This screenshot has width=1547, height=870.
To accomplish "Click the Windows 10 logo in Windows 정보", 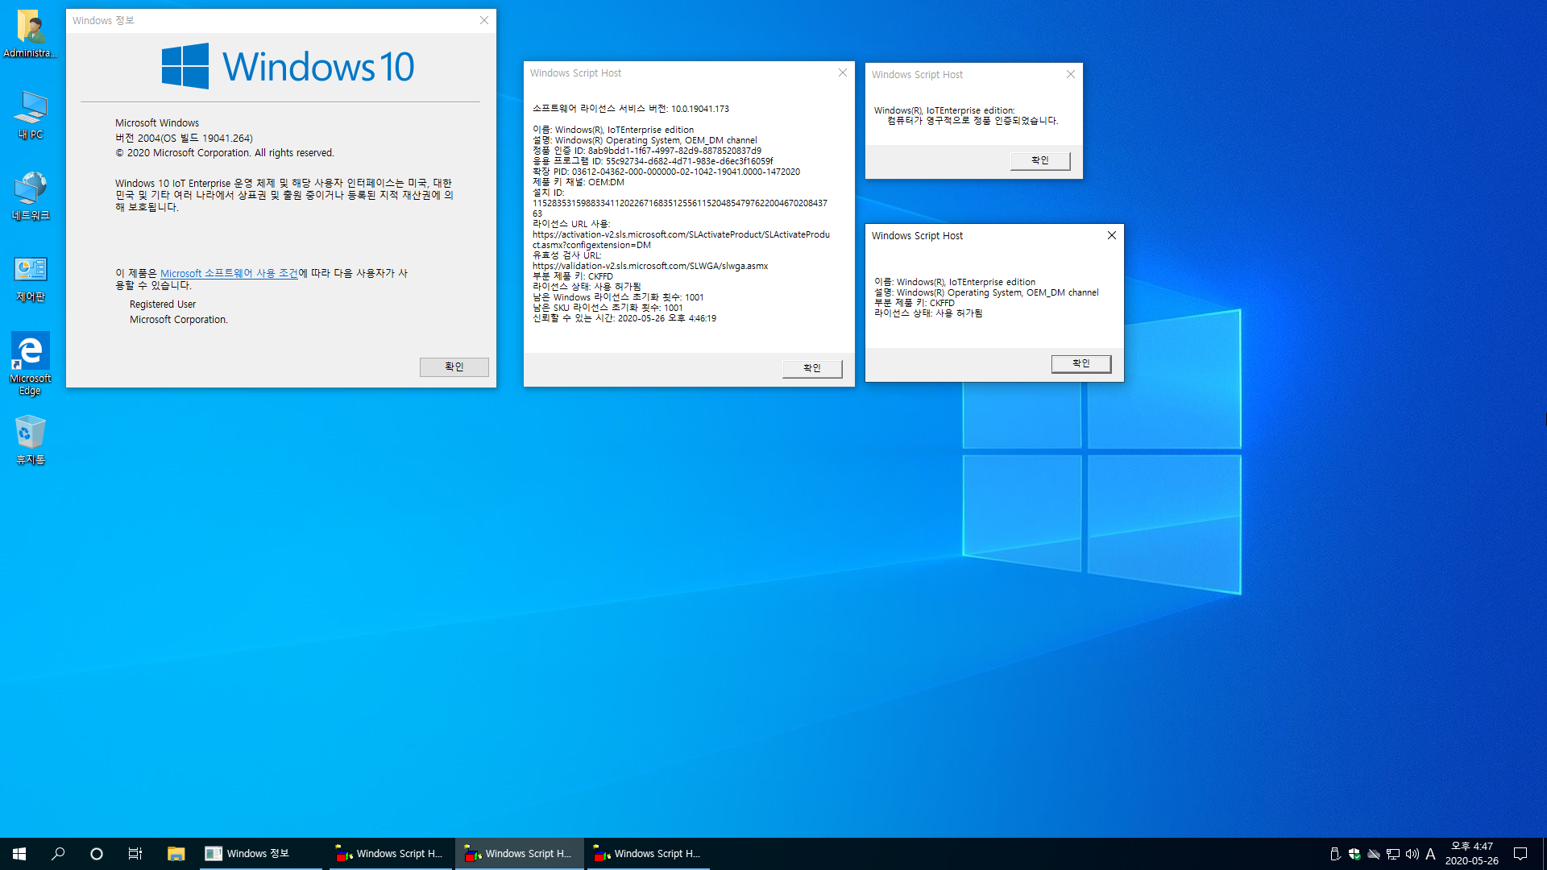I will [288, 66].
